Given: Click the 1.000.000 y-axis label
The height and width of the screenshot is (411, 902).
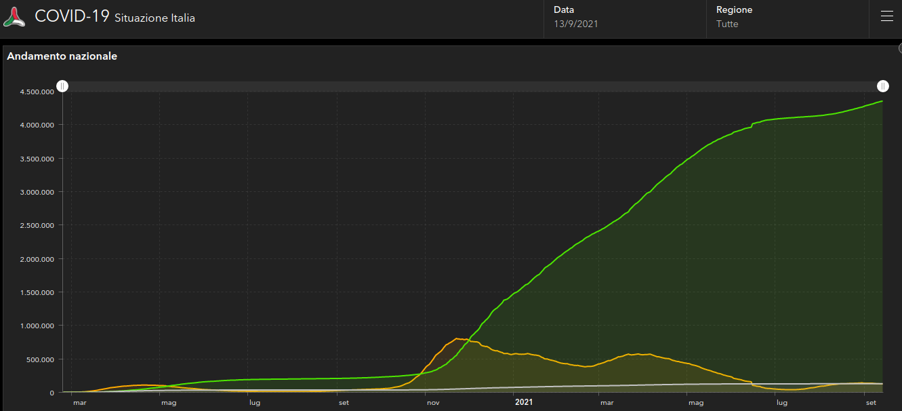Looking at the screenshot, I should click(x=37, y=326).
